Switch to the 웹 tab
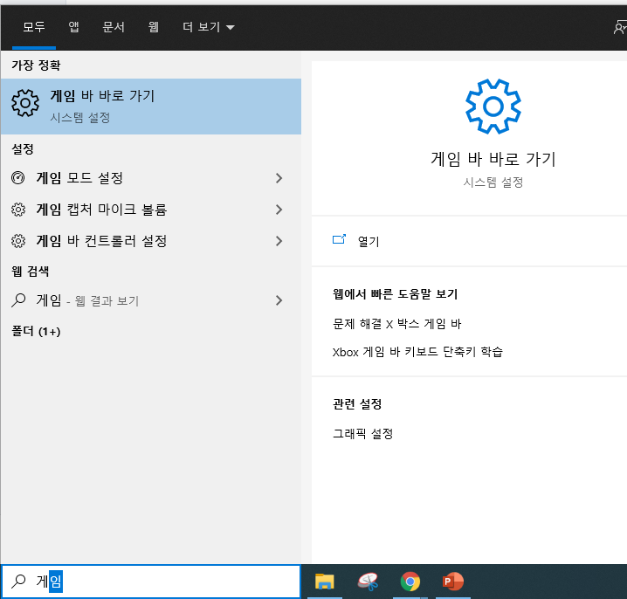 [153, 27]
